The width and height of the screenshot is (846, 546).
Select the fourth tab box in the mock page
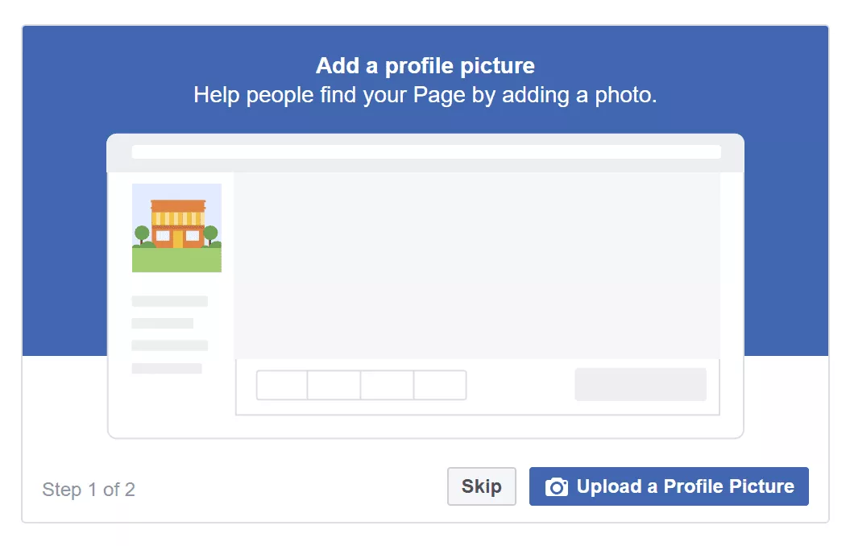pyautogui.click(x=440, y=385)
